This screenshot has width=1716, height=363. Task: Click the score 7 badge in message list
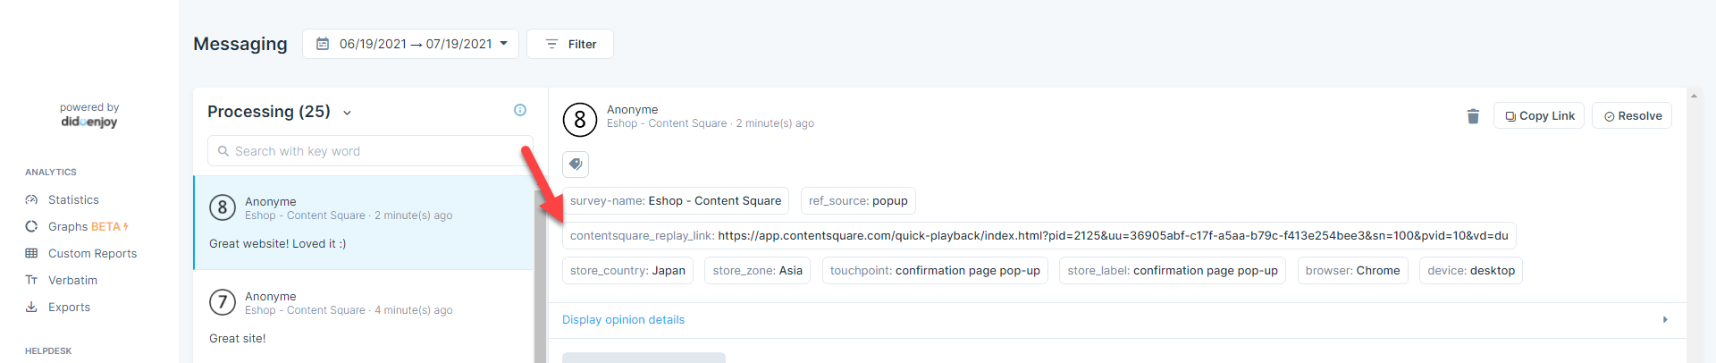click(x=223, y=302)
